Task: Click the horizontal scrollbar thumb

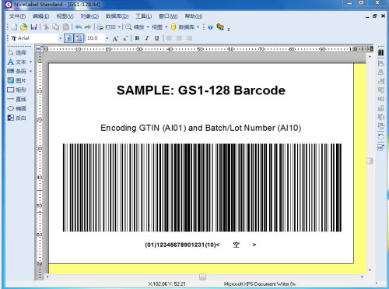Action: click(x=202, y=277)
